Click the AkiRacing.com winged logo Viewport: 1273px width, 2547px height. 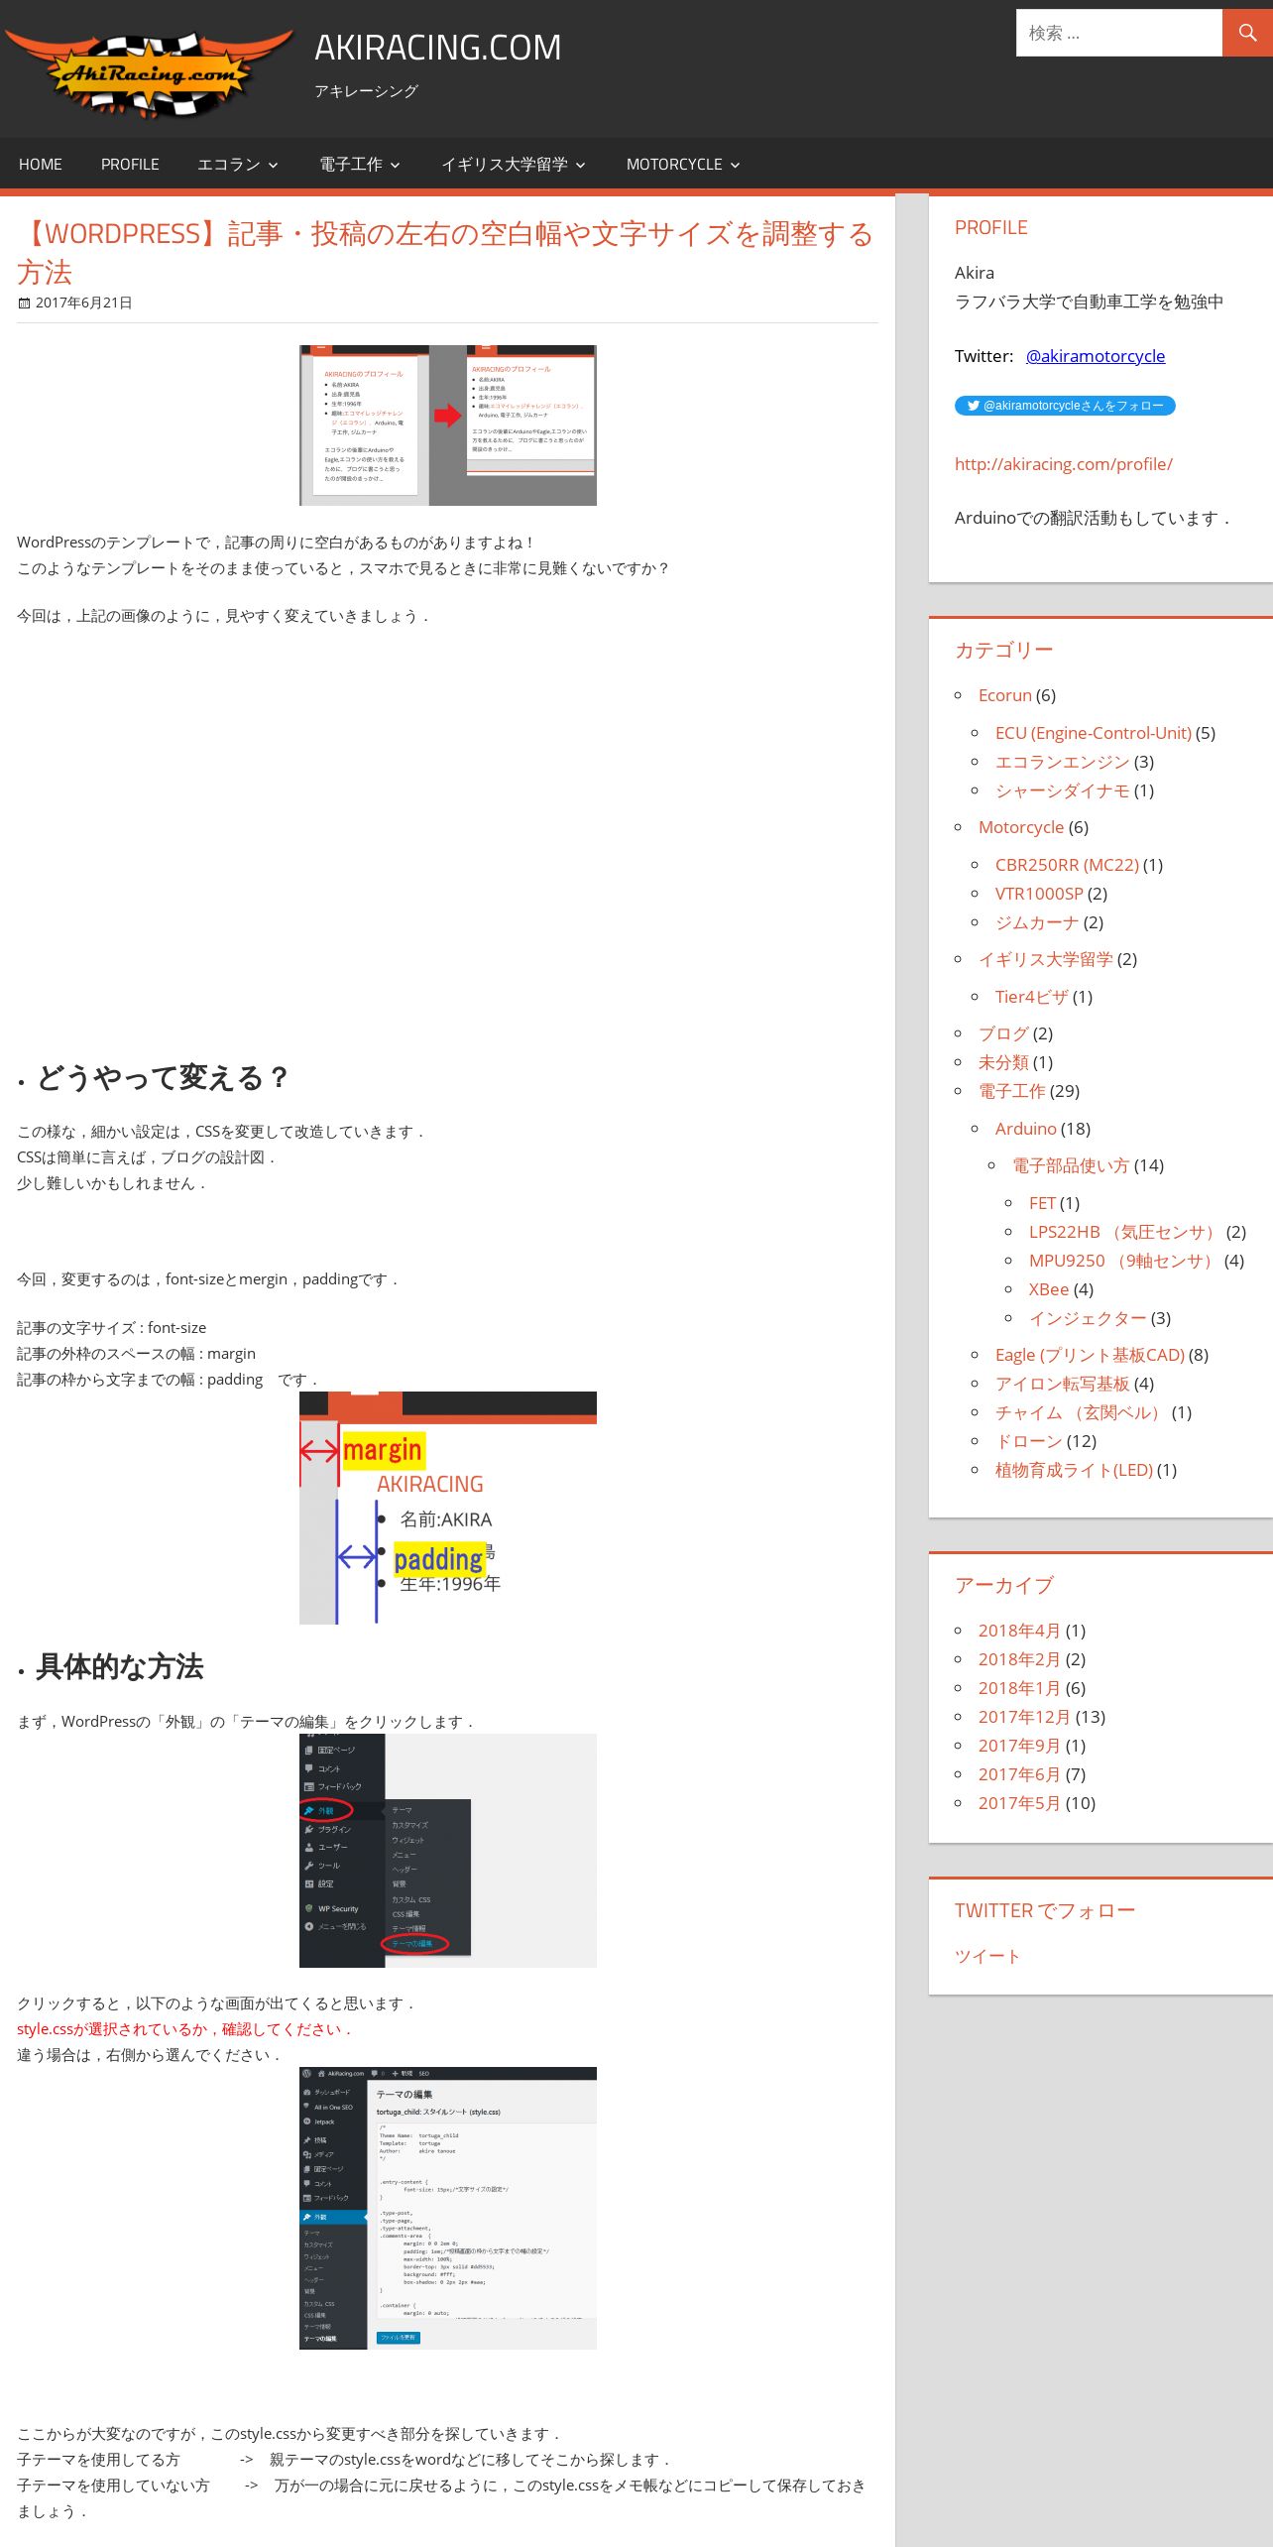tap(149, 73)
